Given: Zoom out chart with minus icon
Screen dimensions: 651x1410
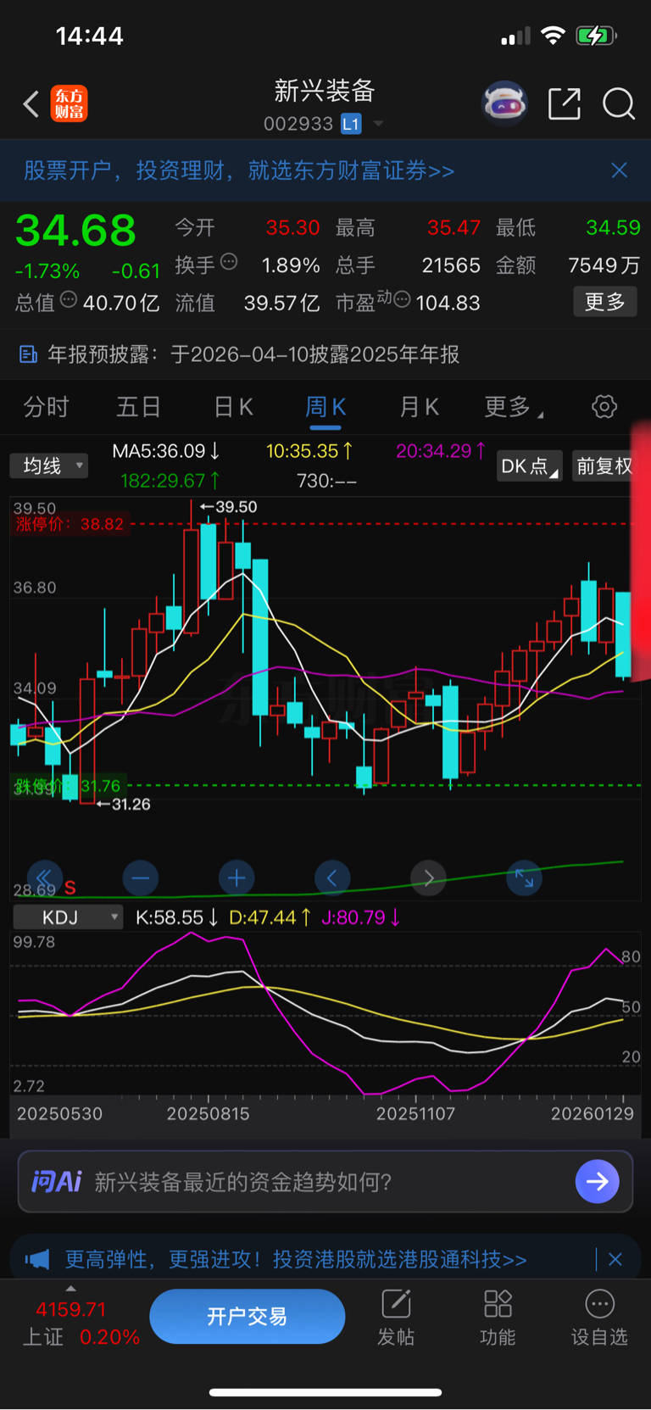Looking at the screenshot, I should [x=140, y=878].
